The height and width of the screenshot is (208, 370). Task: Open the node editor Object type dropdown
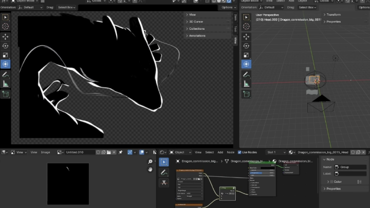coord(180,153)
